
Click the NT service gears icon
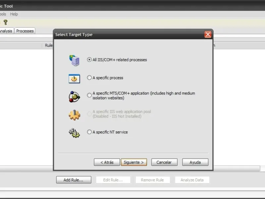pyautogui.click(x=74, y=133)
